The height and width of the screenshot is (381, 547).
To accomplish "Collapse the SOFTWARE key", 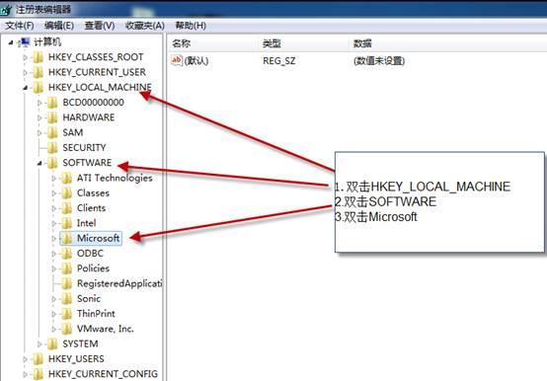I will point(39,163).
